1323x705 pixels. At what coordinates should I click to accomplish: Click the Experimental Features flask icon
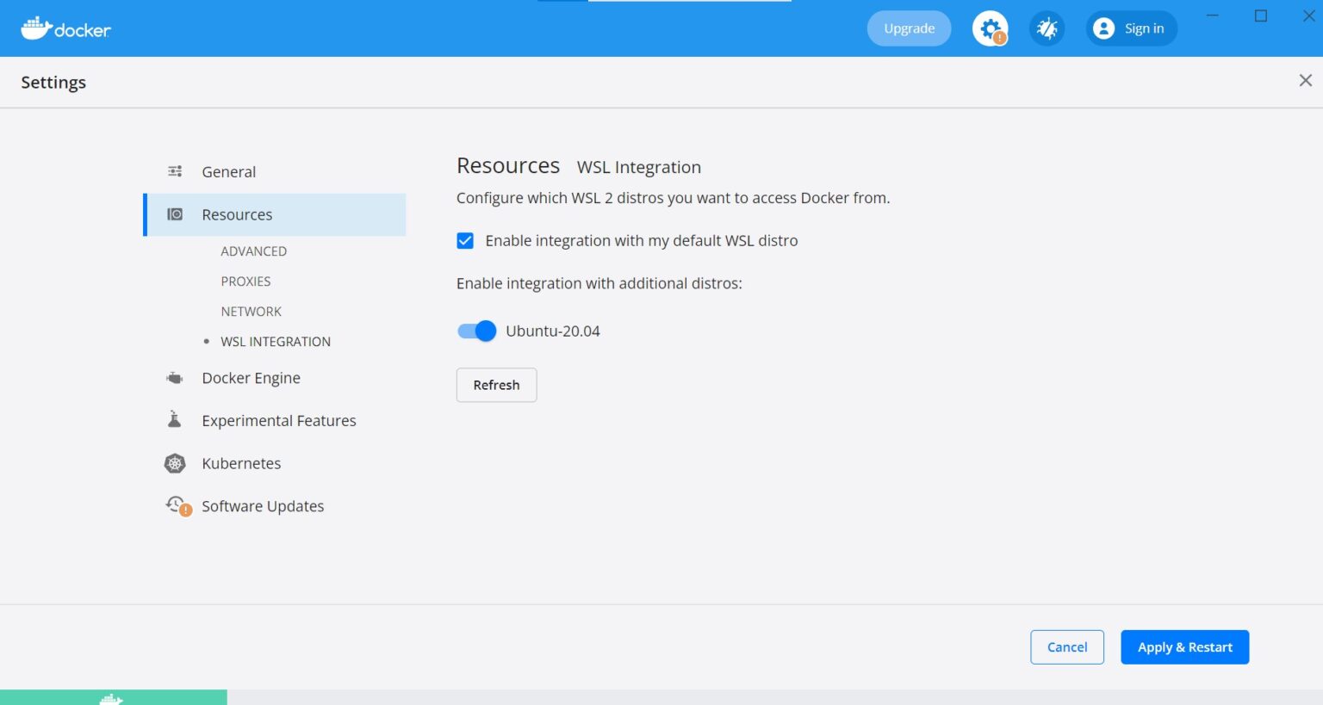tap(175, 420)
